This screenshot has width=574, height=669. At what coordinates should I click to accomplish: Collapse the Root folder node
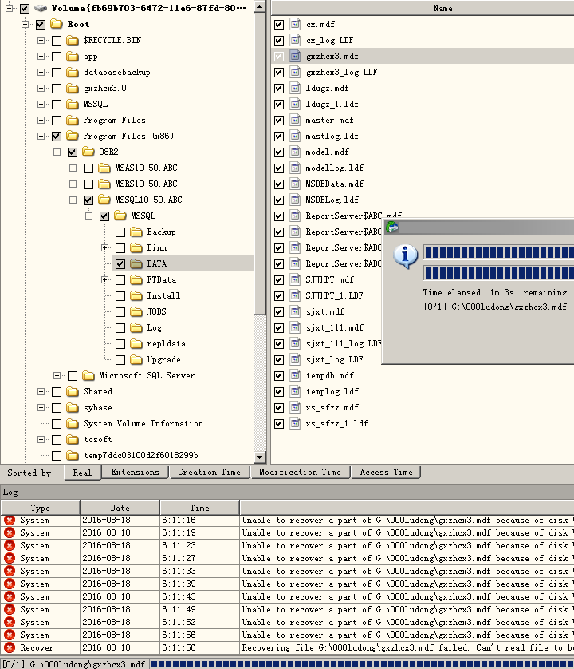[26, 24]
